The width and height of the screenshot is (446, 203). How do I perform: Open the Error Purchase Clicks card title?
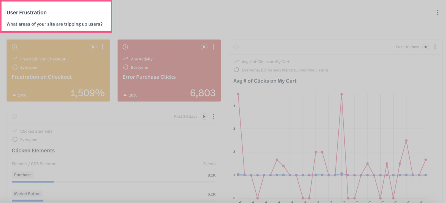pyautogui.click(x=149, y=77)
